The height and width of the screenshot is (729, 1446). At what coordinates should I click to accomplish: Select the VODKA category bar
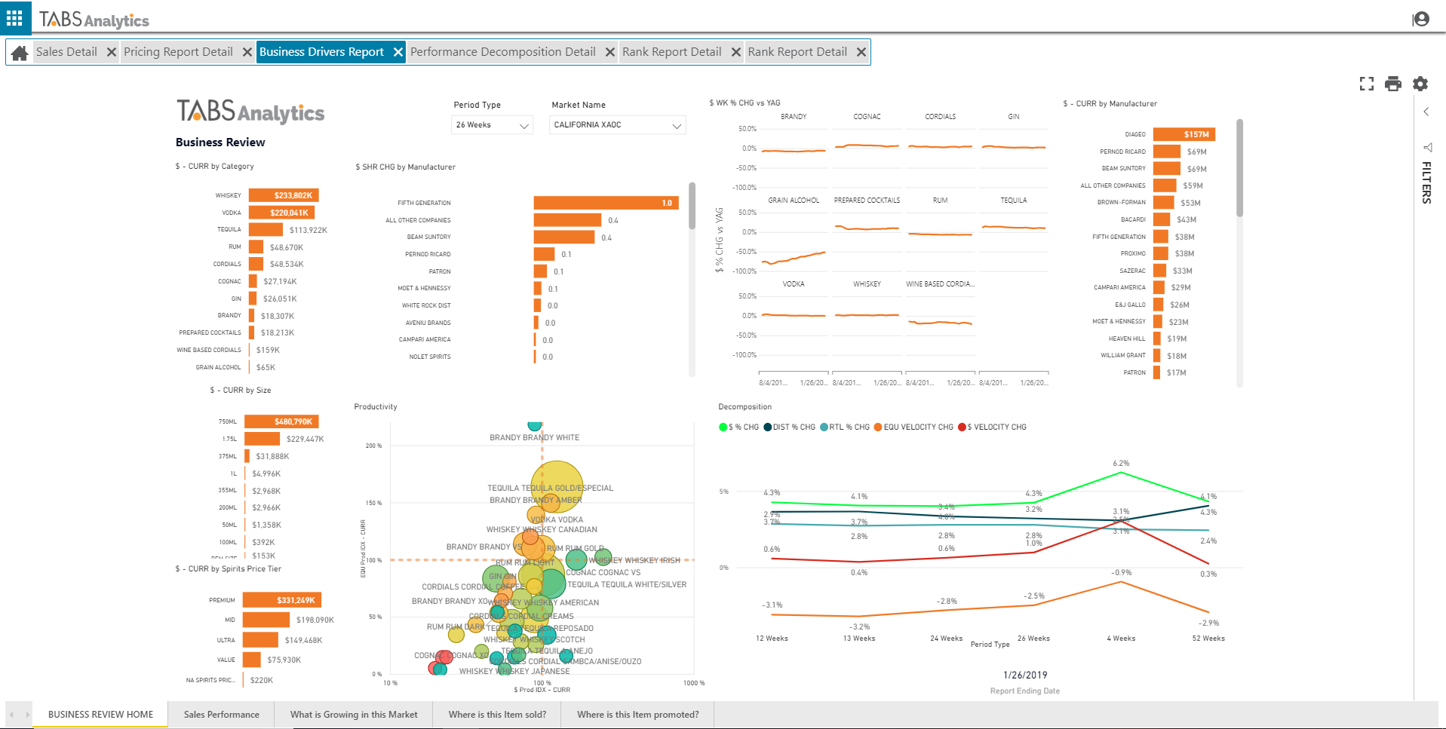281,213
